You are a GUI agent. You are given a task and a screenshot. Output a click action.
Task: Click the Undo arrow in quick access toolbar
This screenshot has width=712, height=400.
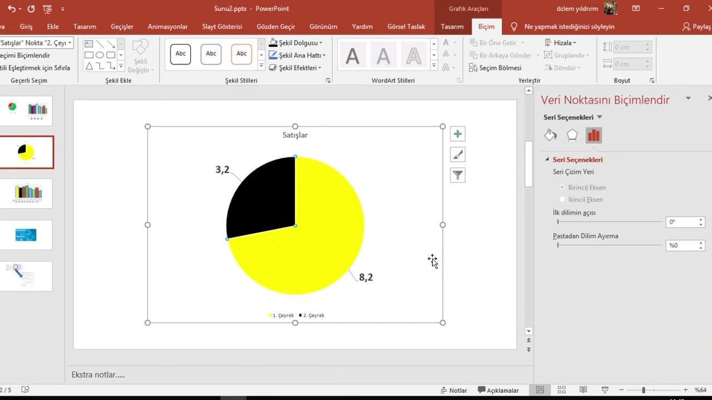pyautogui.click(x=11, y=9)
